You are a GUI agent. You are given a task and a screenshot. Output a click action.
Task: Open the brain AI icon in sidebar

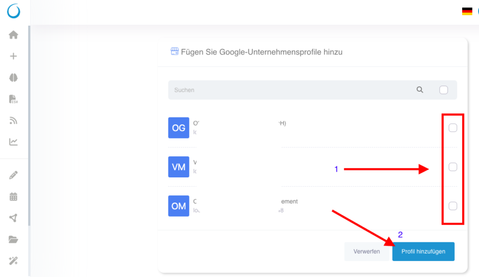(14, 78)
